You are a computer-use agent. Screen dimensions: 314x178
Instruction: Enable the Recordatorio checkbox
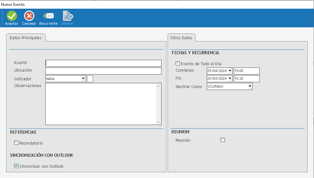[x=16, y=143]
